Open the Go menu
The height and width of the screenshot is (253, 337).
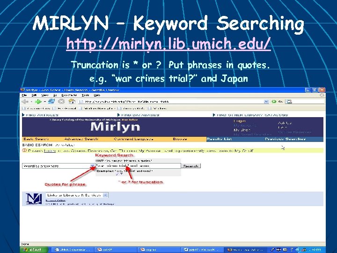55,95
